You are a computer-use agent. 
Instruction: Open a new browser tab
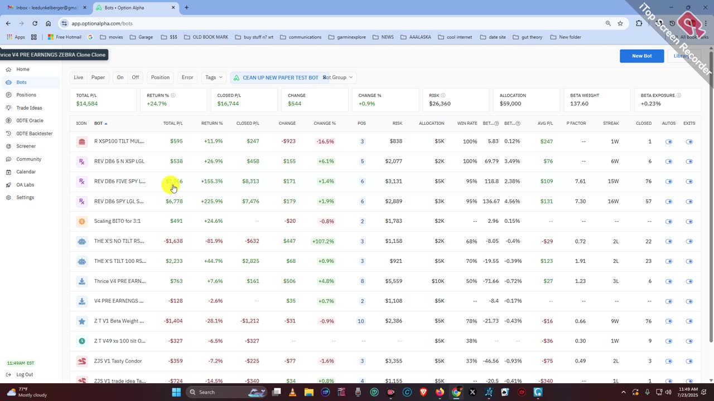pos(186,8)
